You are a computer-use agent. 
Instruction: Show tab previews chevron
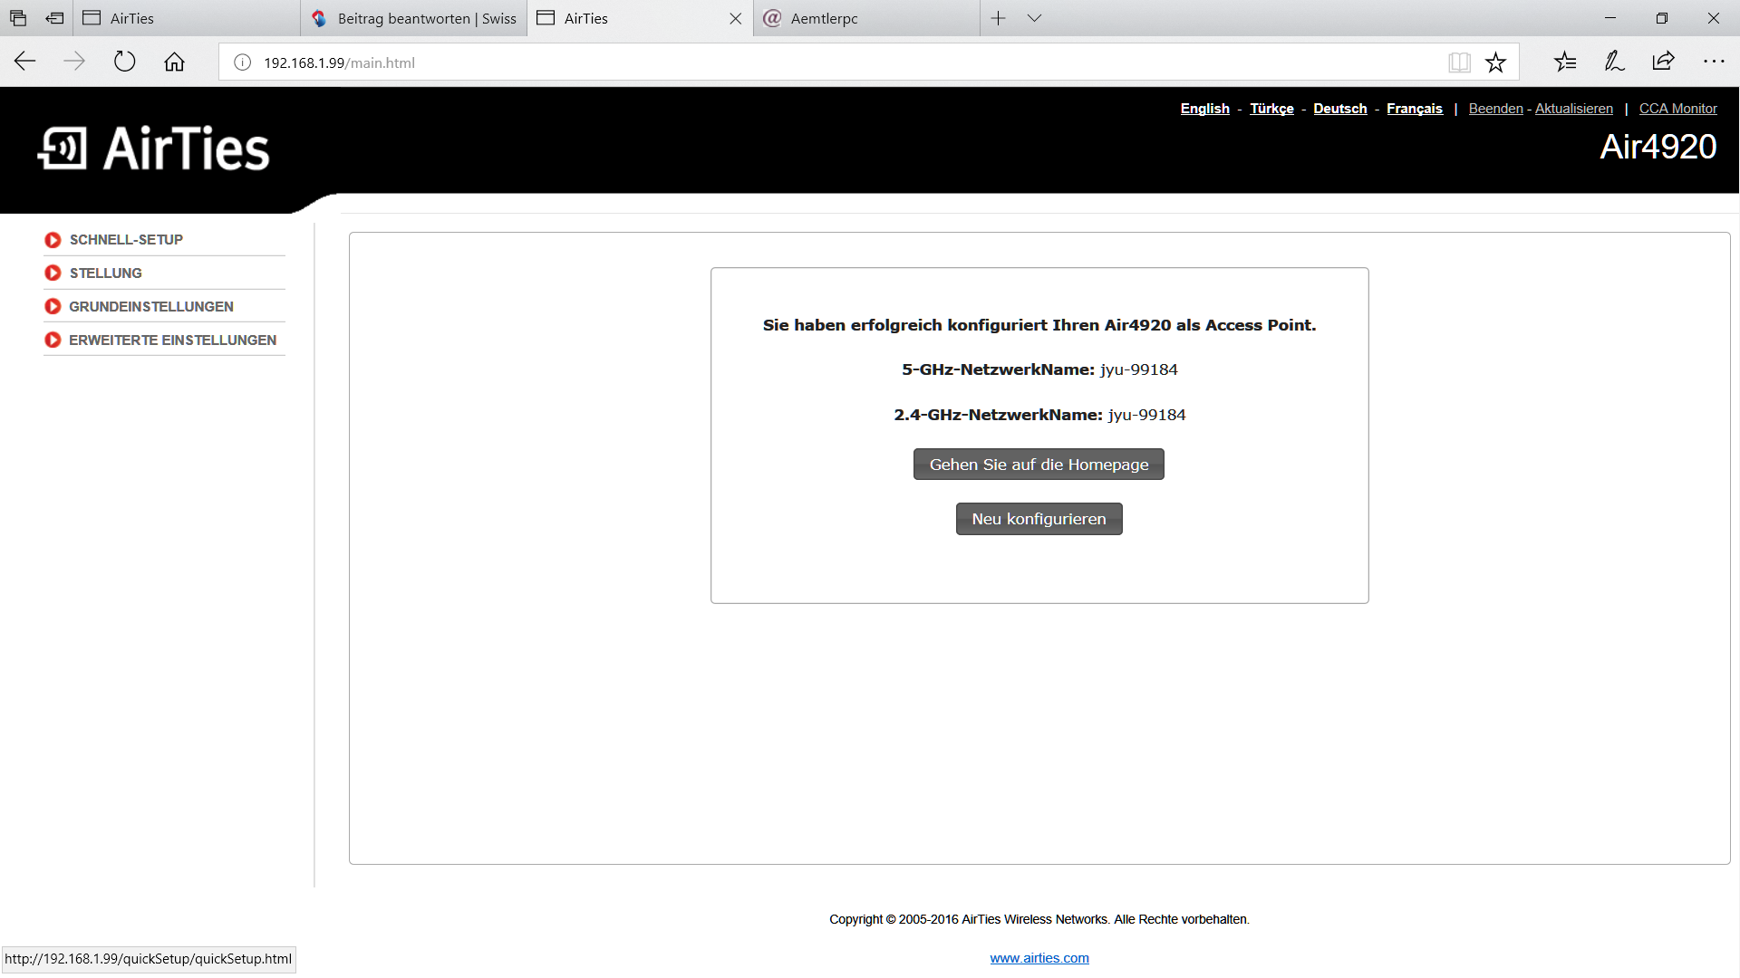point(1034,18)
